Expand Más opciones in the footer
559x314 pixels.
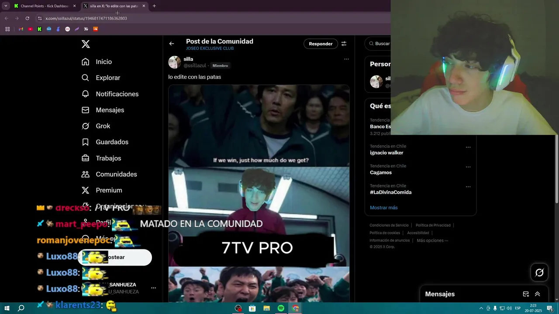(432, 240)
